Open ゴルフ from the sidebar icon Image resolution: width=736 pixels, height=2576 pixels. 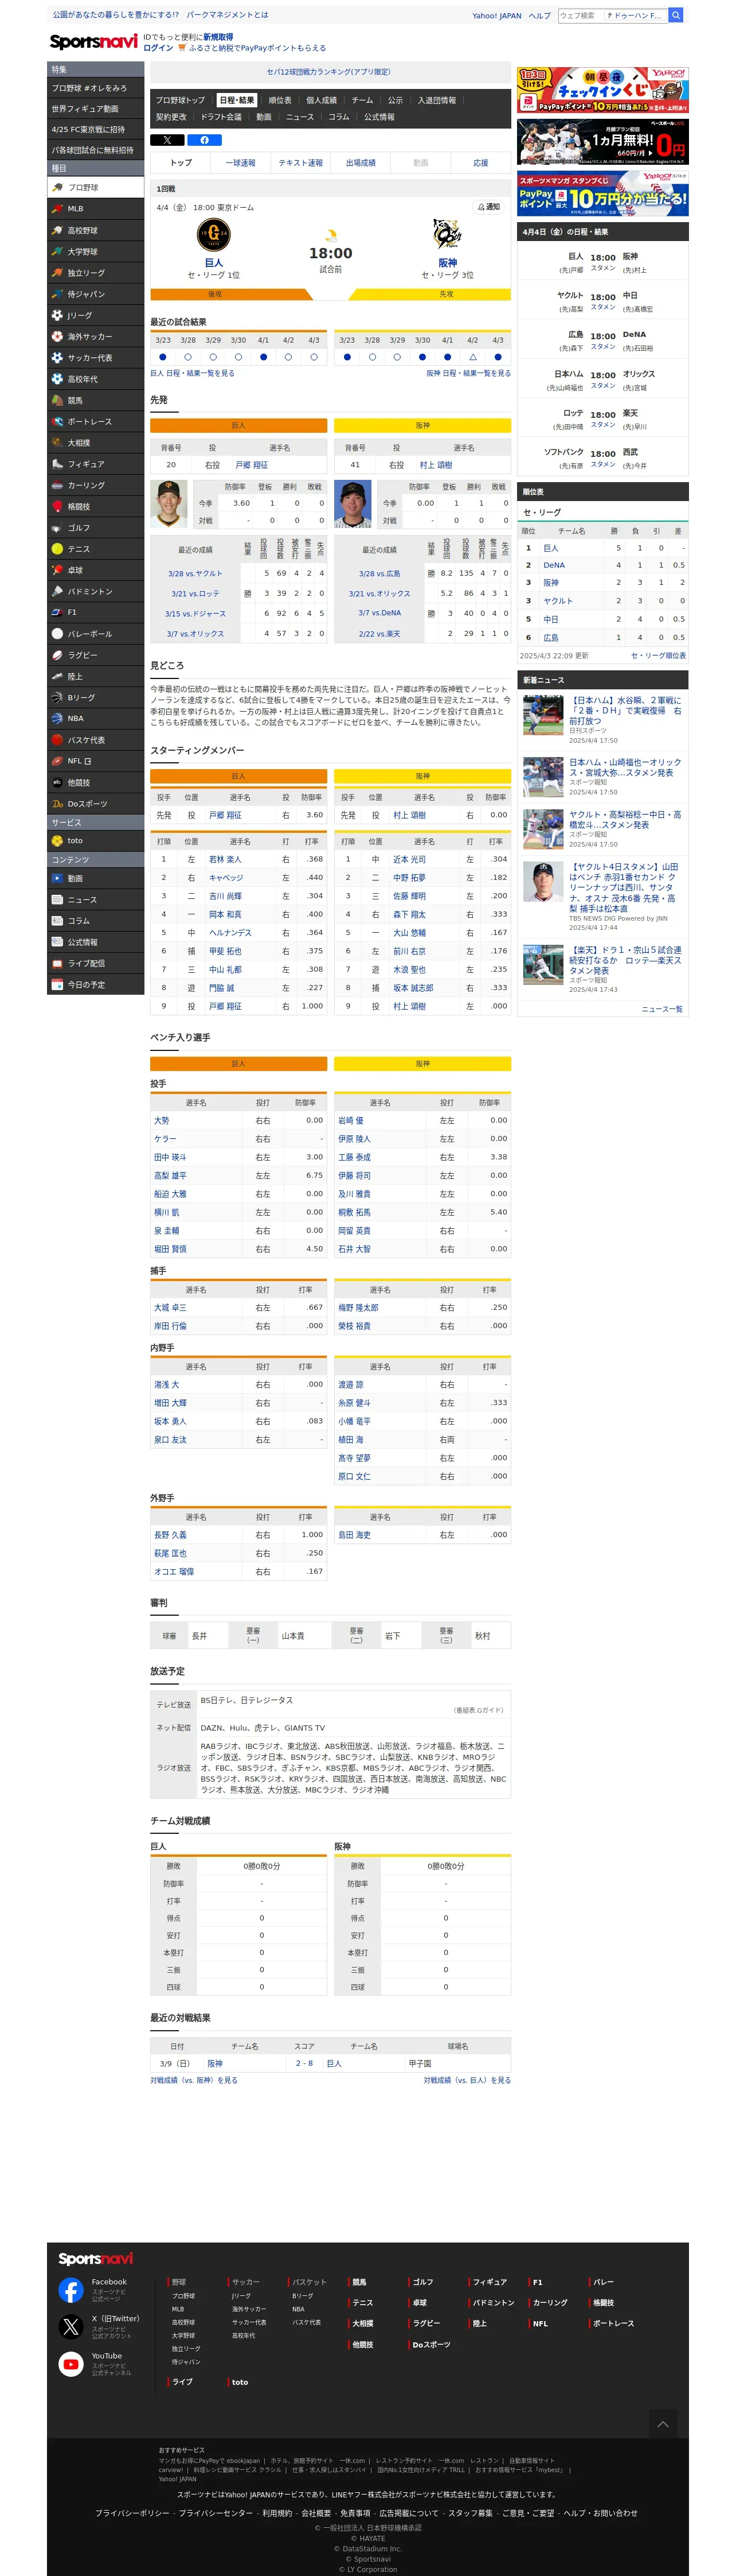tap(58, 527)
